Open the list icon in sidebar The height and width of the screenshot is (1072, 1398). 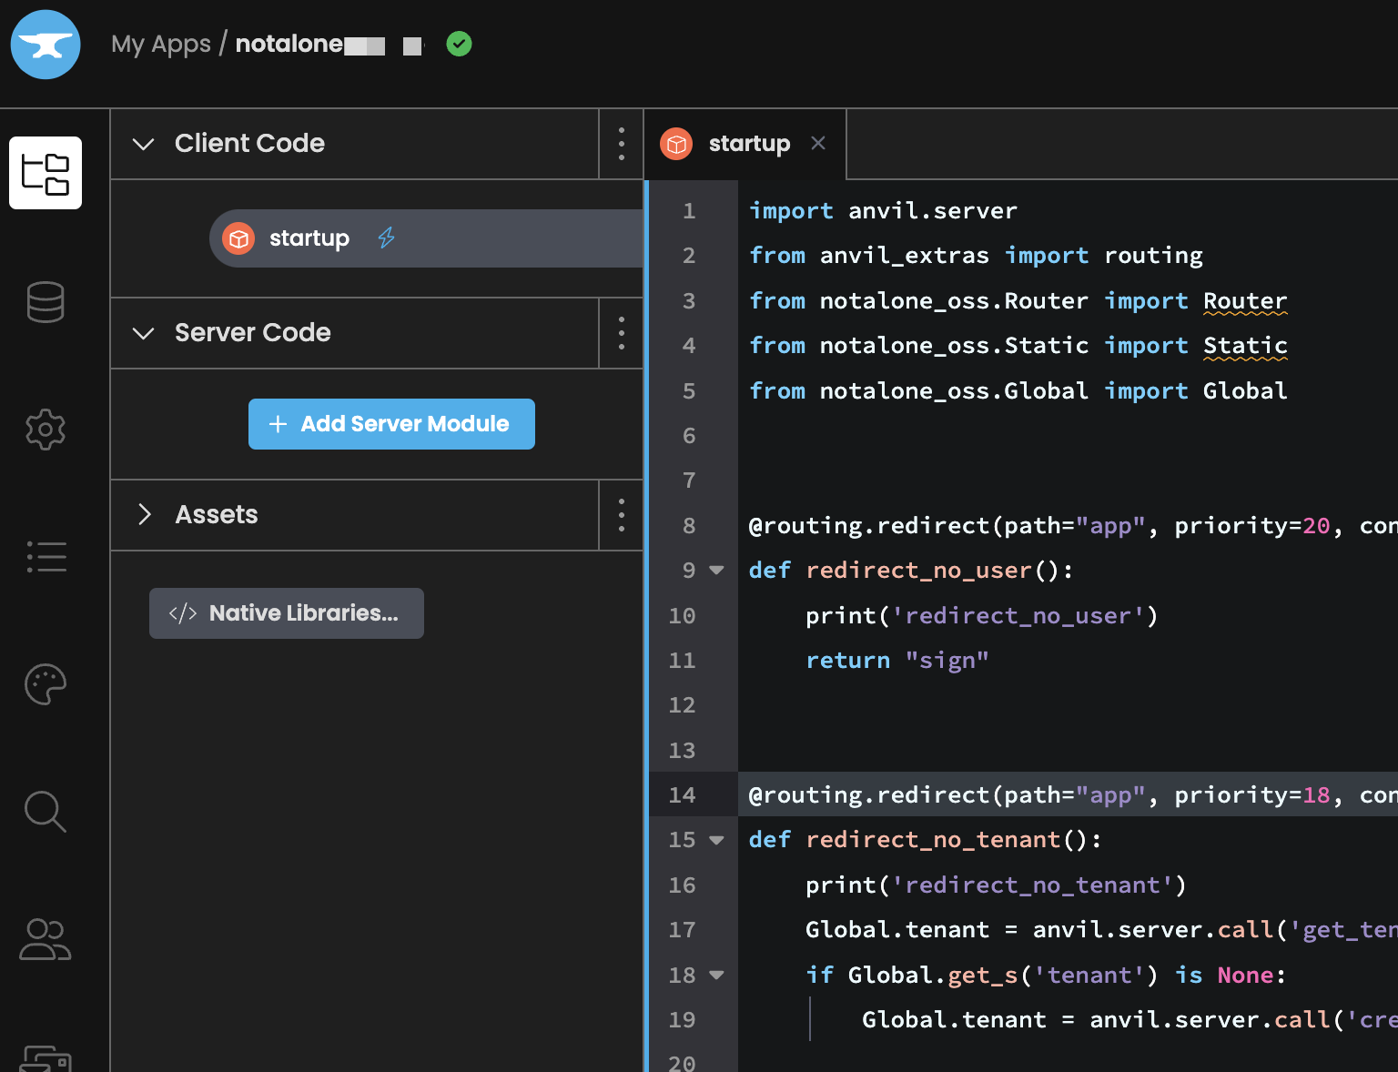[x=46, y=556]
